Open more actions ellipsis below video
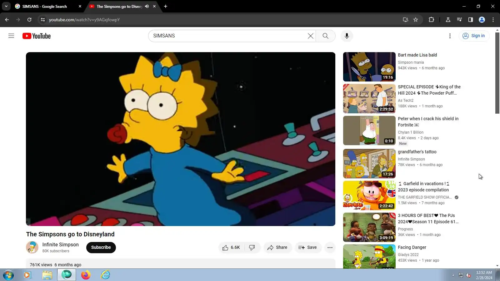Viewport: 500px width, 281px height. tap(330, 248)
